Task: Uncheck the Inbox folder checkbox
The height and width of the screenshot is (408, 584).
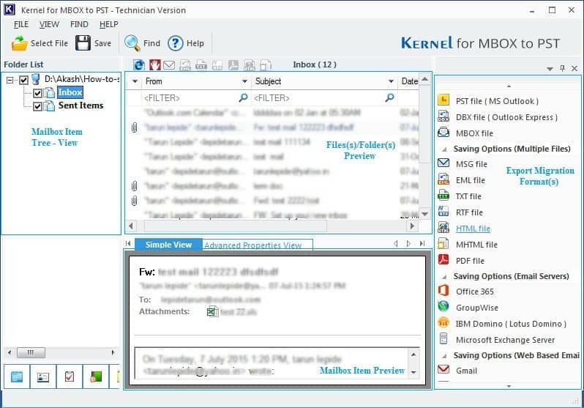Action: (37, 93)
